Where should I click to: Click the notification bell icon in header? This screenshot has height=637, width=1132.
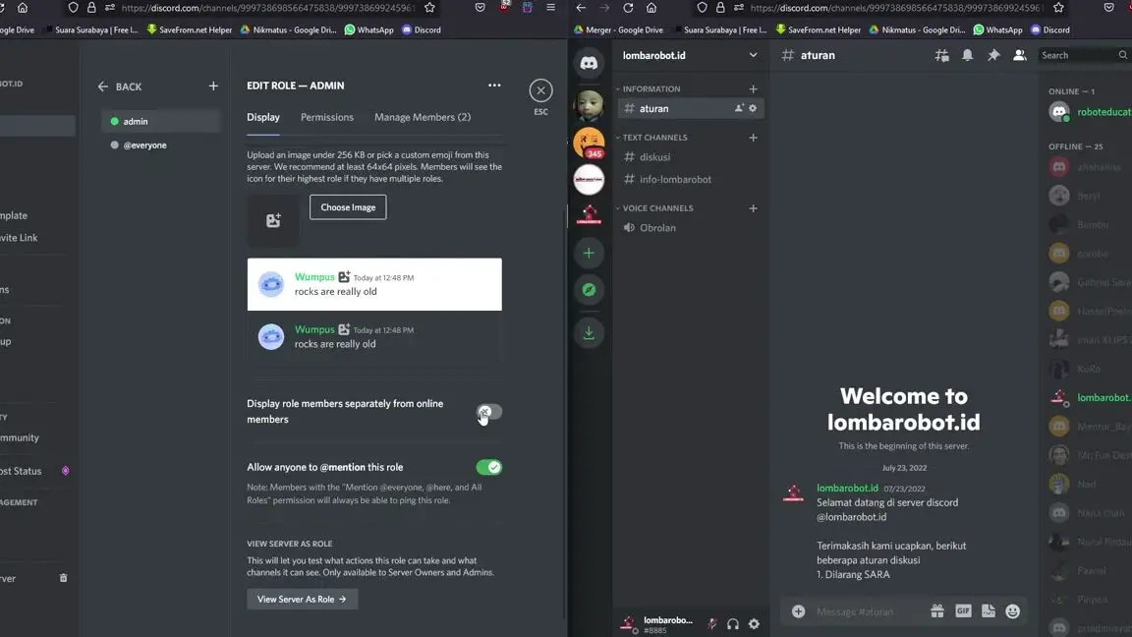pyautogui.click(x=967, y=56)
